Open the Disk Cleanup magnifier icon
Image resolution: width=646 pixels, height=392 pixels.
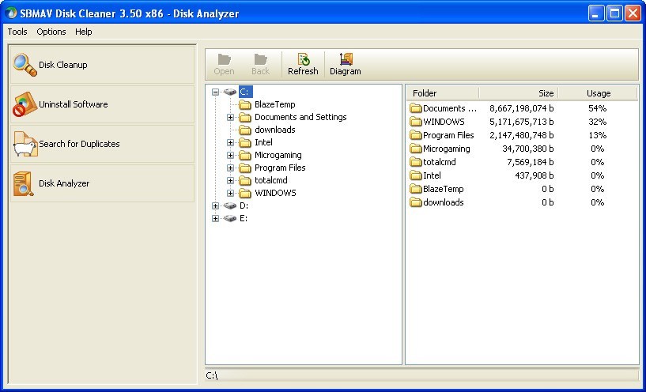tap(25, 65)
